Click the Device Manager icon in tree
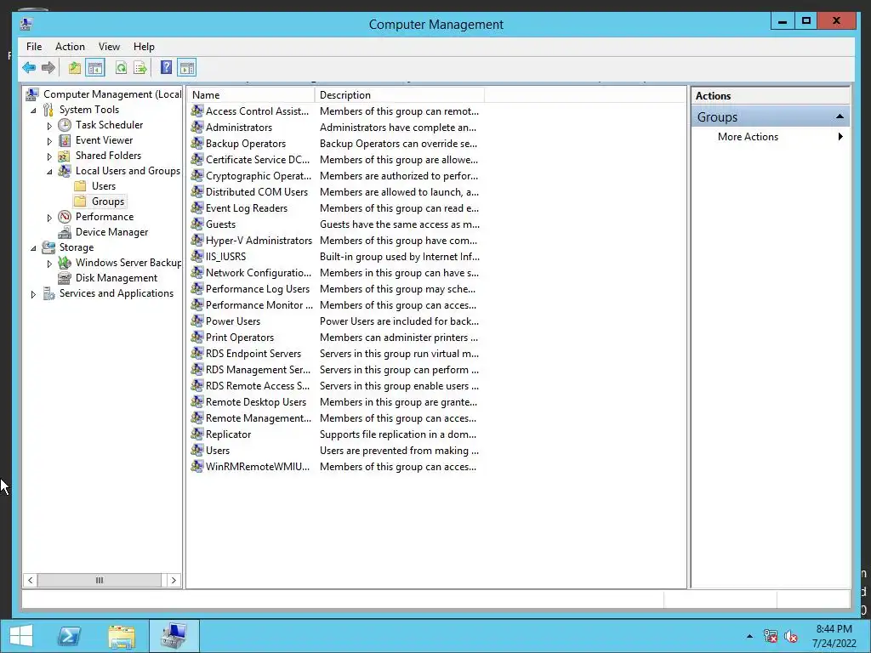Screen dimensions: 871x653 pos(65,232)
